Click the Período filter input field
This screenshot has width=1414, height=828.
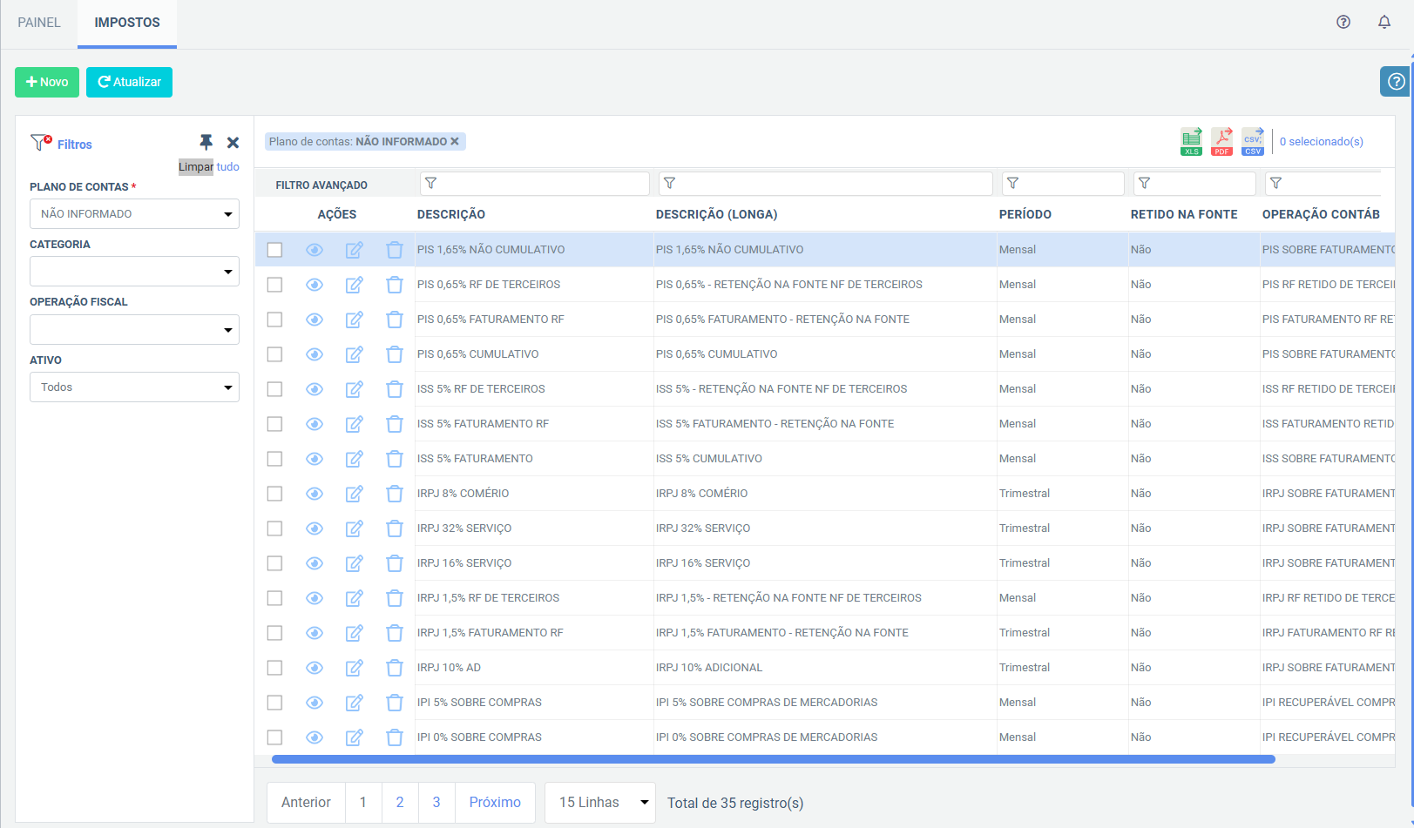1063,184
